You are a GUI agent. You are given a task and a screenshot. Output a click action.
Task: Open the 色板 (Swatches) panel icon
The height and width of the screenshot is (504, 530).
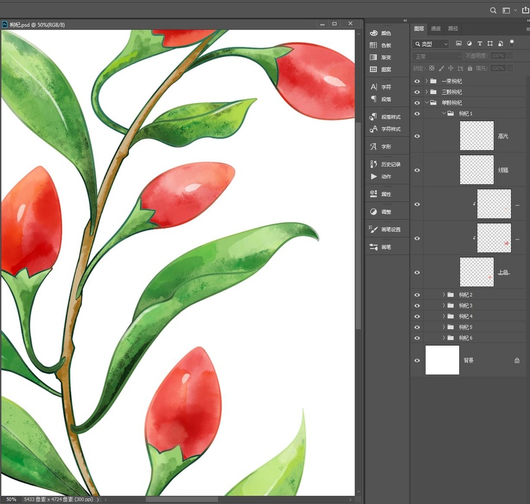[373, 45]
